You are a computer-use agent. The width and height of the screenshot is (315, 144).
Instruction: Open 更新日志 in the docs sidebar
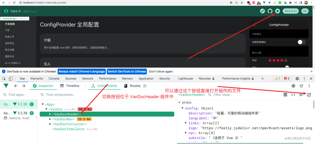click(9, 56)
